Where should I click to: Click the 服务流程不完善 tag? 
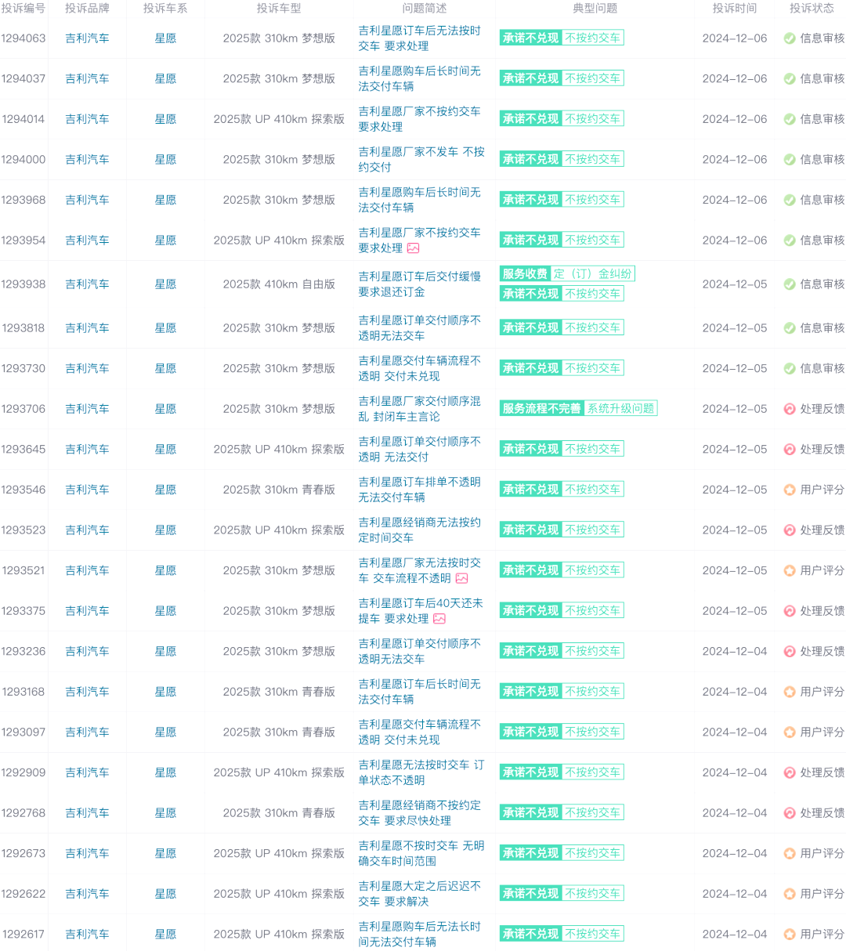(542, 409)
